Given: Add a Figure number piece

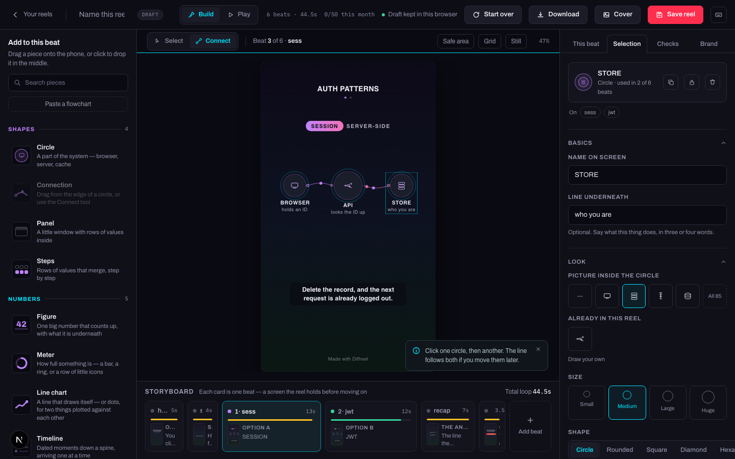Looking at the screenshot, I should (x=68, y=325).
